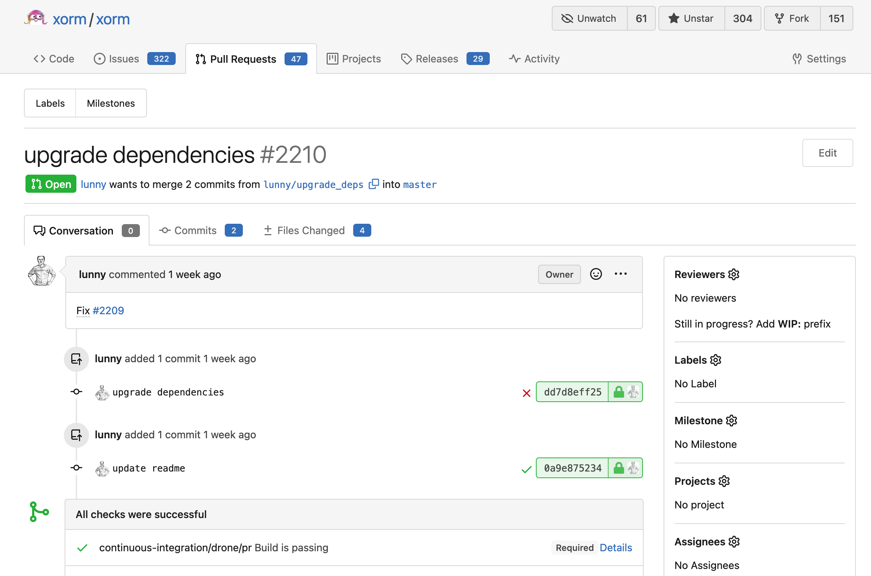Image resolution: width=871 pixels, height=576 pixels.
Task: Open the comment options ellipsis menu
Action: (x=621, y=274)
